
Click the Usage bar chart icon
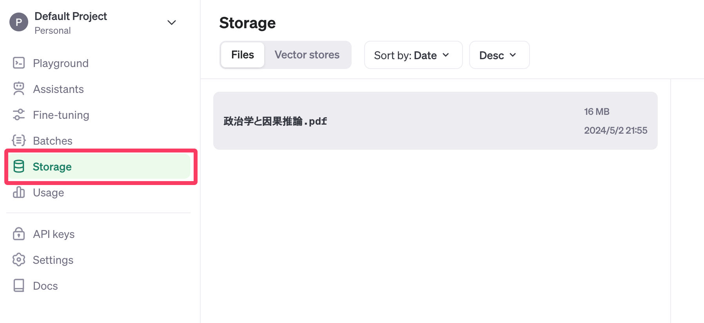pyautogui.click(x=19, y=192)
